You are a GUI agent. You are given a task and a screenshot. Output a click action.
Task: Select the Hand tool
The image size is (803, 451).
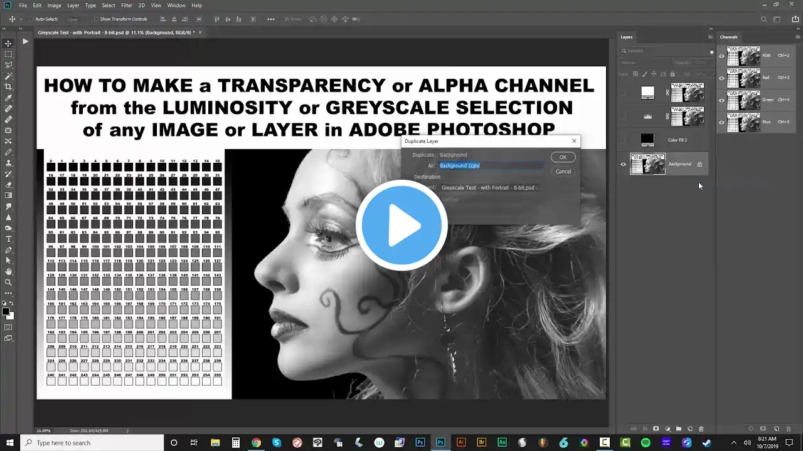[x=9, y=271]
